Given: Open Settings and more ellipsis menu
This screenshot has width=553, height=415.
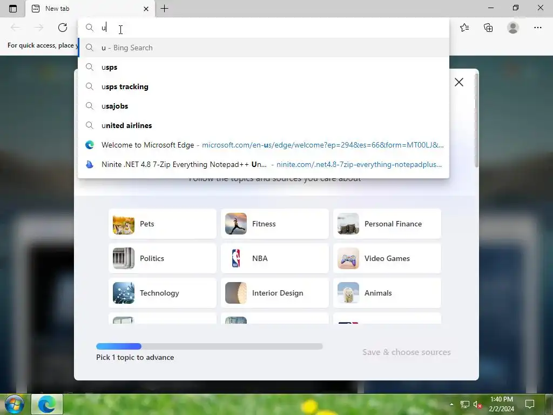Looking at the screenshot, I should click(537, 28).
